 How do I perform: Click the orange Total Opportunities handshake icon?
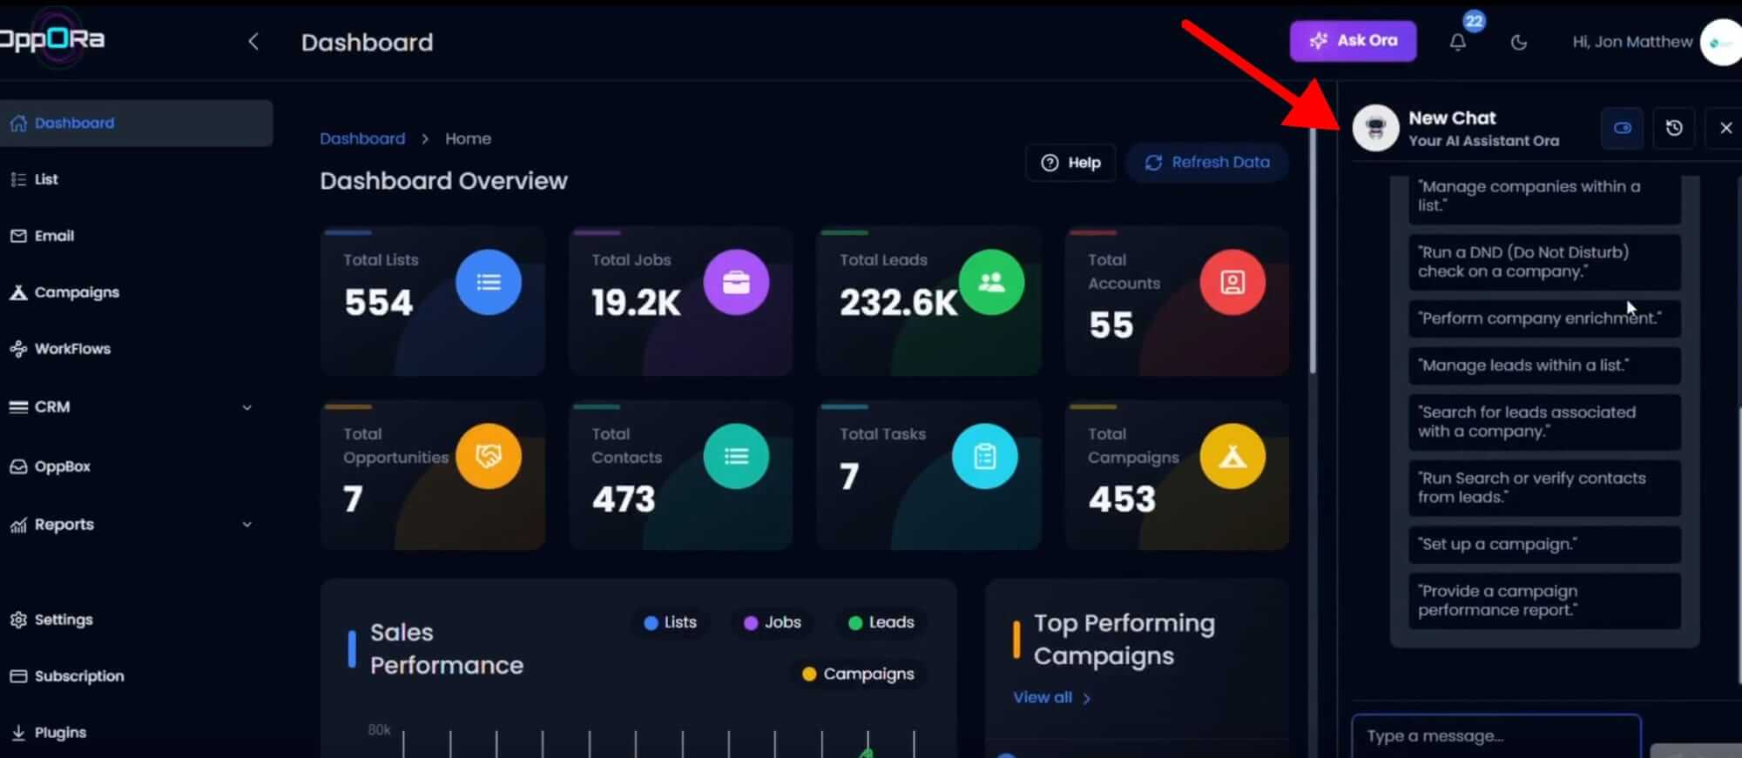point(489,456)
